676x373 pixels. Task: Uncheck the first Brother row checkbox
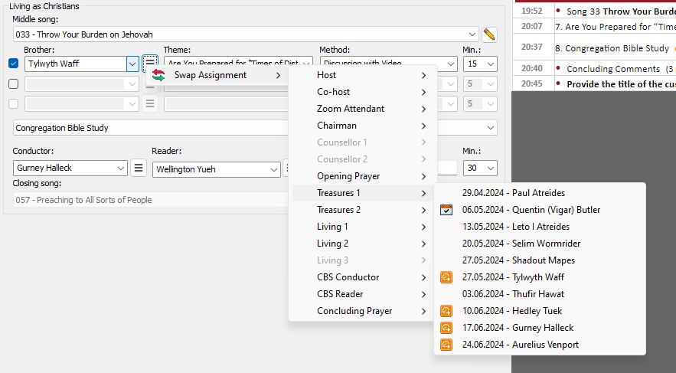[13, 64]
